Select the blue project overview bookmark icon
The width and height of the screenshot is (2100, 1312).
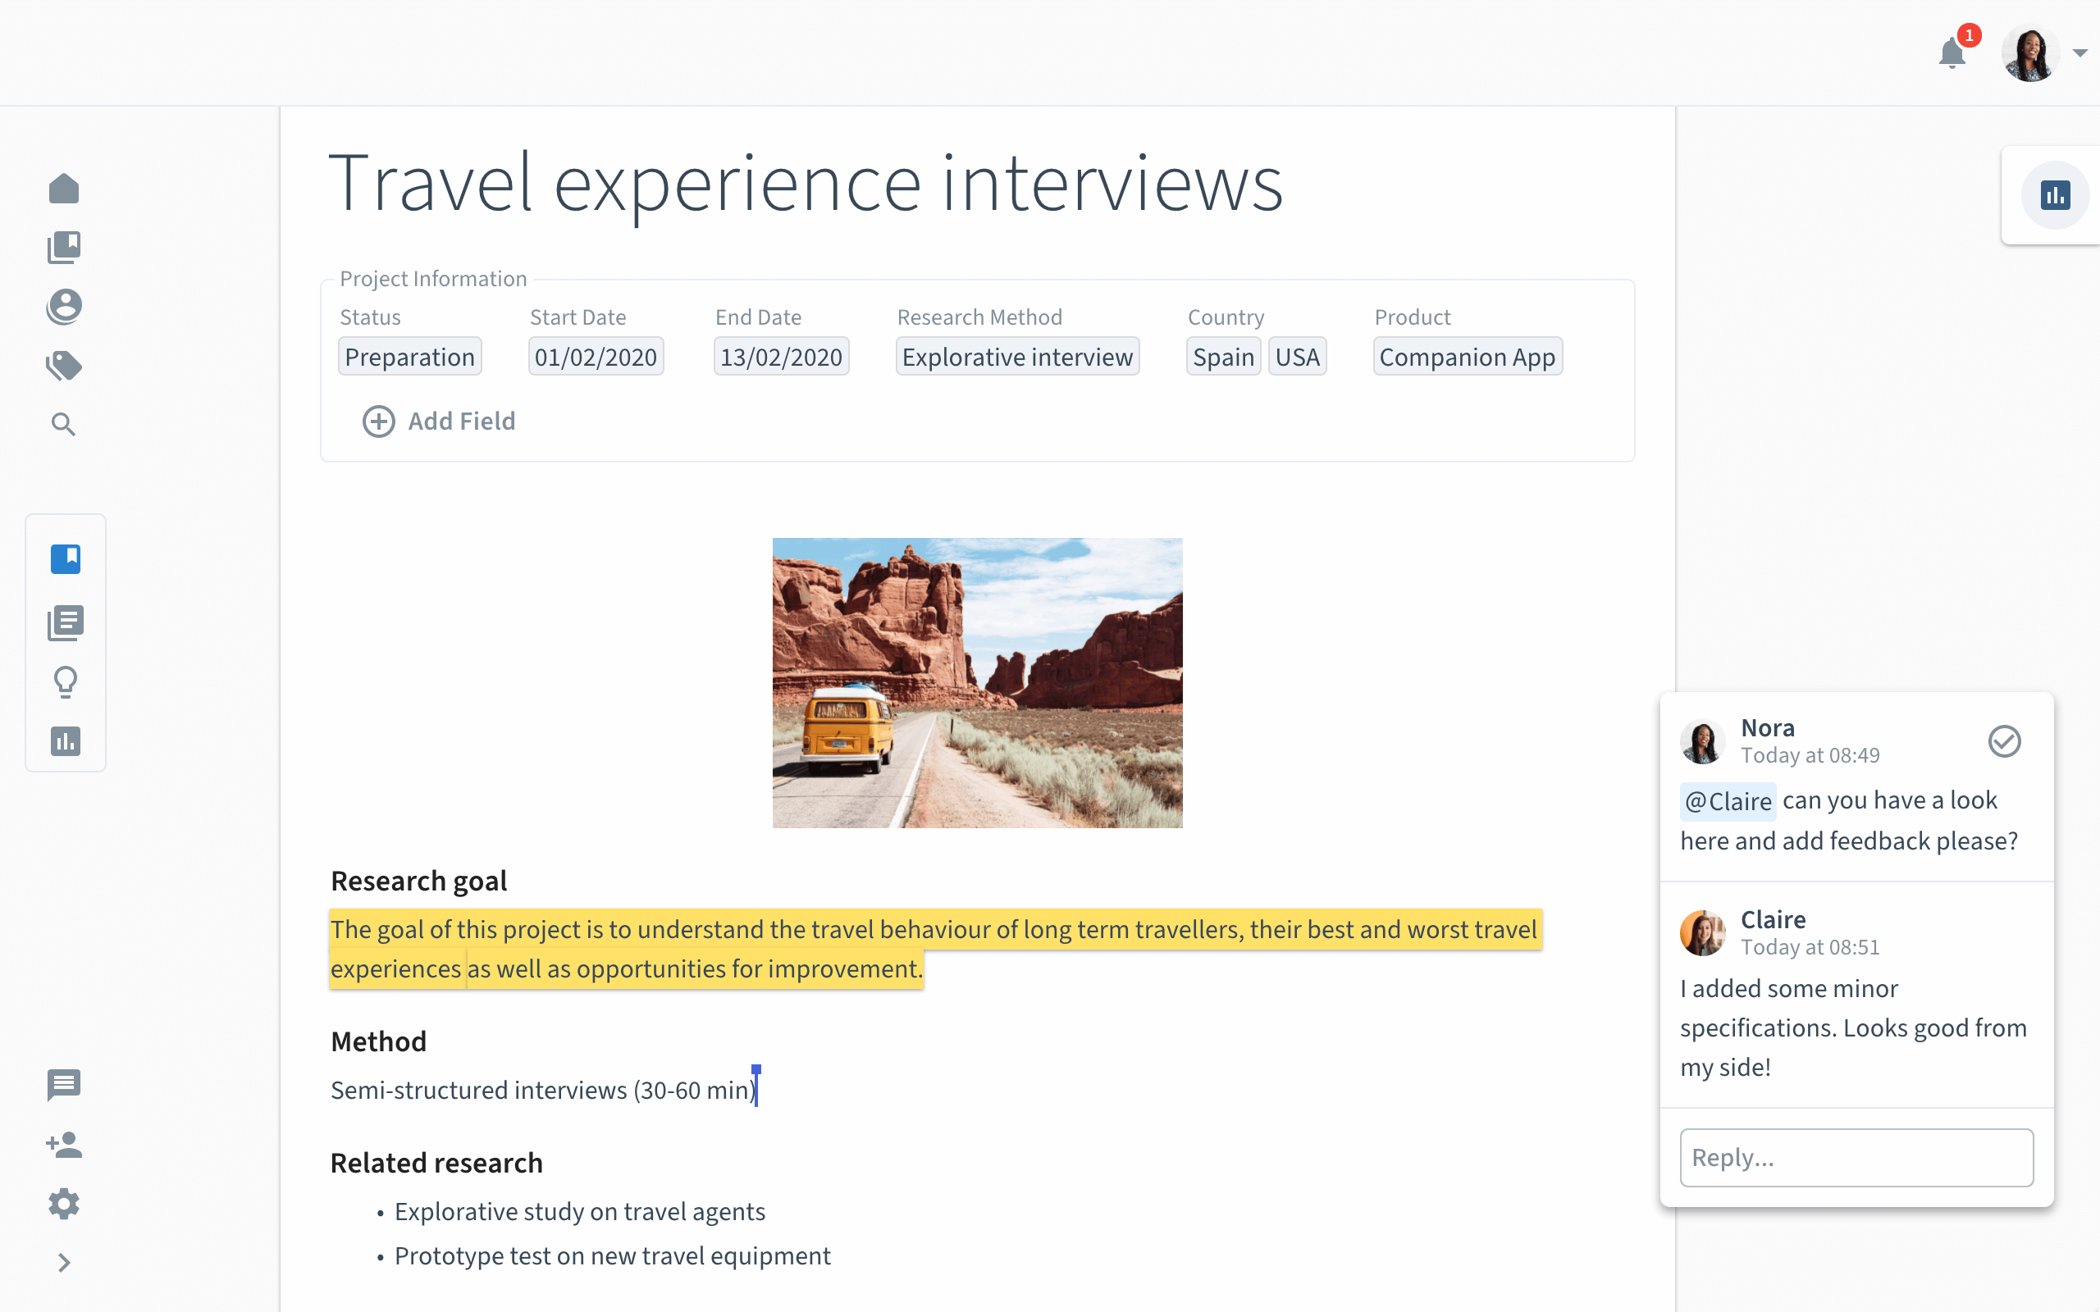click(x=66, y=558)
